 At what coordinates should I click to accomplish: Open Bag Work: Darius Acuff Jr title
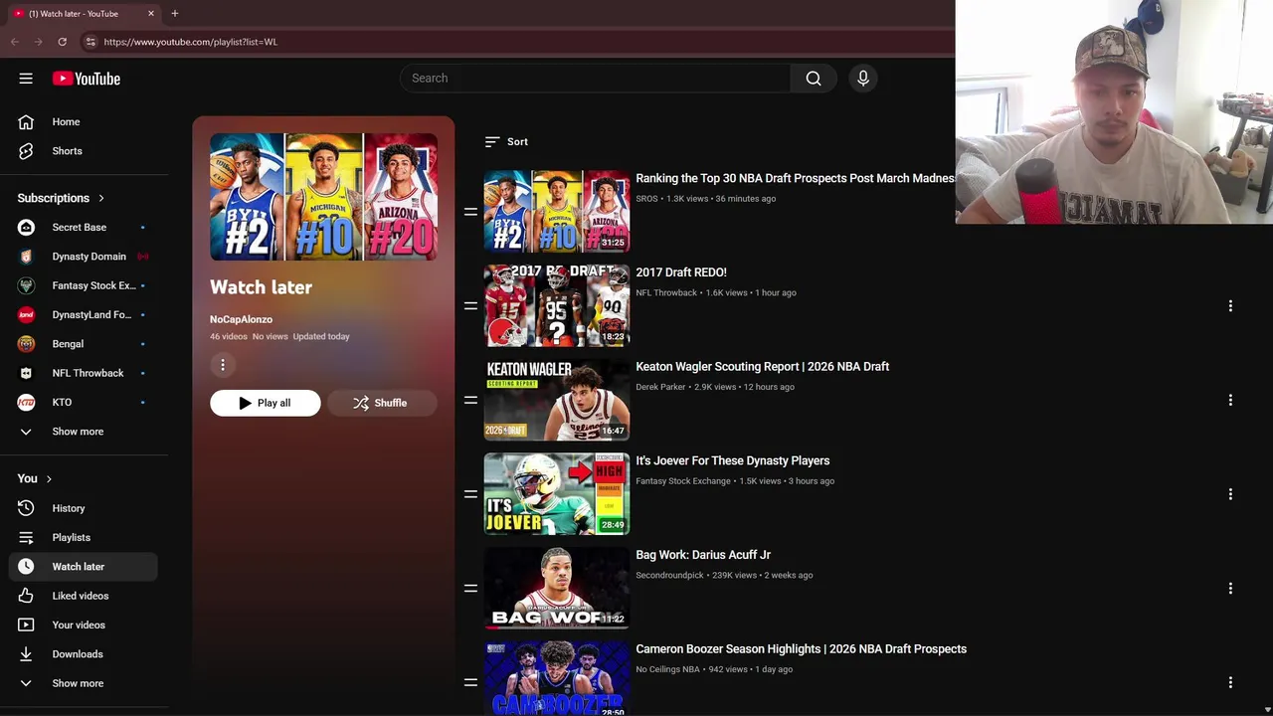point(703,555)
